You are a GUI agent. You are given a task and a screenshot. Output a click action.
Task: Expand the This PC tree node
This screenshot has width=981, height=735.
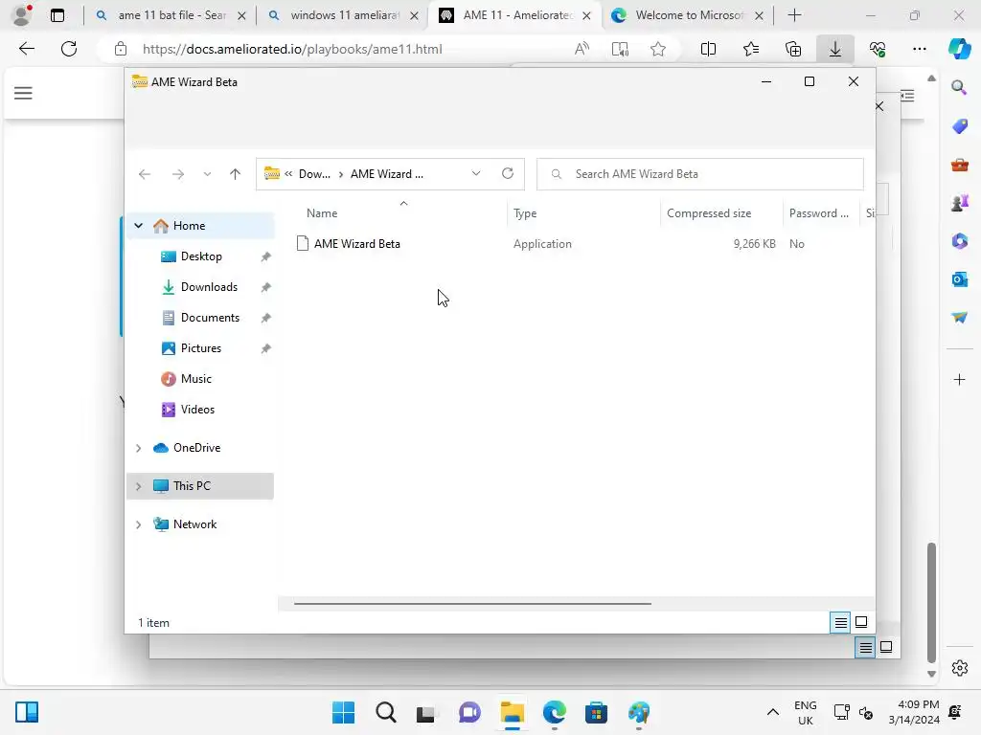pos(138,486)
